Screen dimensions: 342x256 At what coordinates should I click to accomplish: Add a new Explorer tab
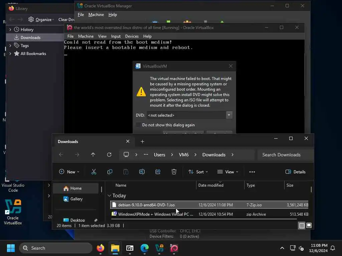(142, 141)
